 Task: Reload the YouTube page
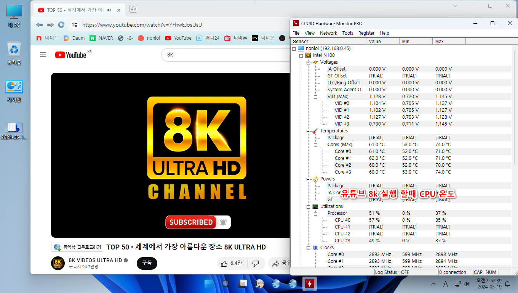click(61, 25)
